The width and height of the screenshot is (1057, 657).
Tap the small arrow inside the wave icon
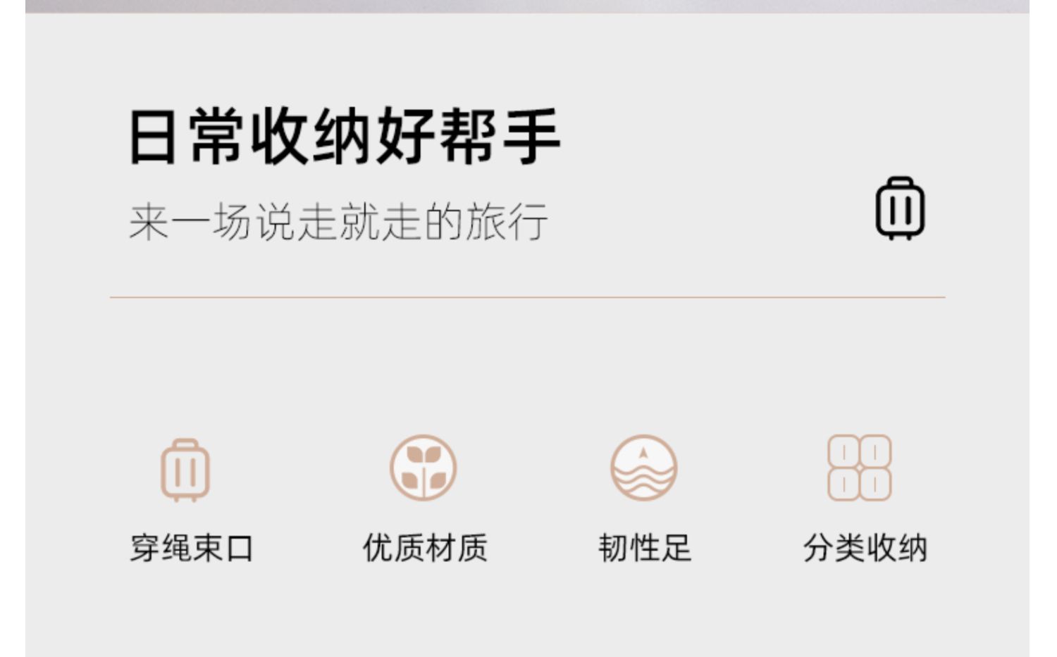[x=643, y=453]
